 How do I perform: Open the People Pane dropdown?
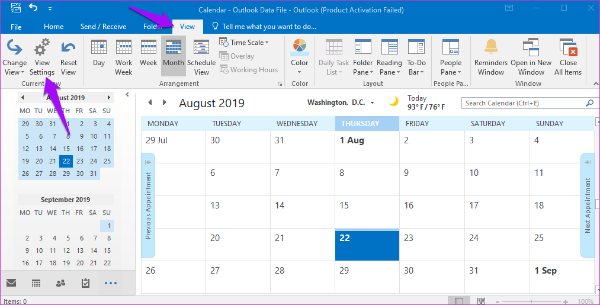450,57
